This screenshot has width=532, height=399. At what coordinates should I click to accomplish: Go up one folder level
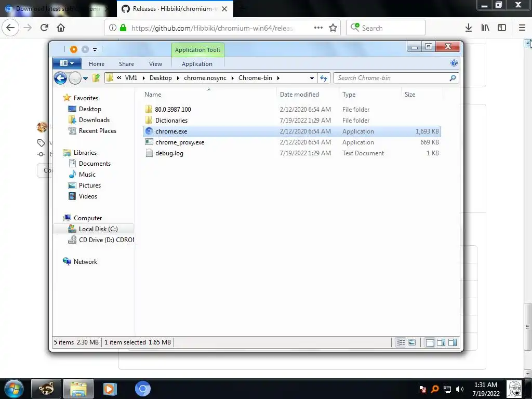point(96,78)
